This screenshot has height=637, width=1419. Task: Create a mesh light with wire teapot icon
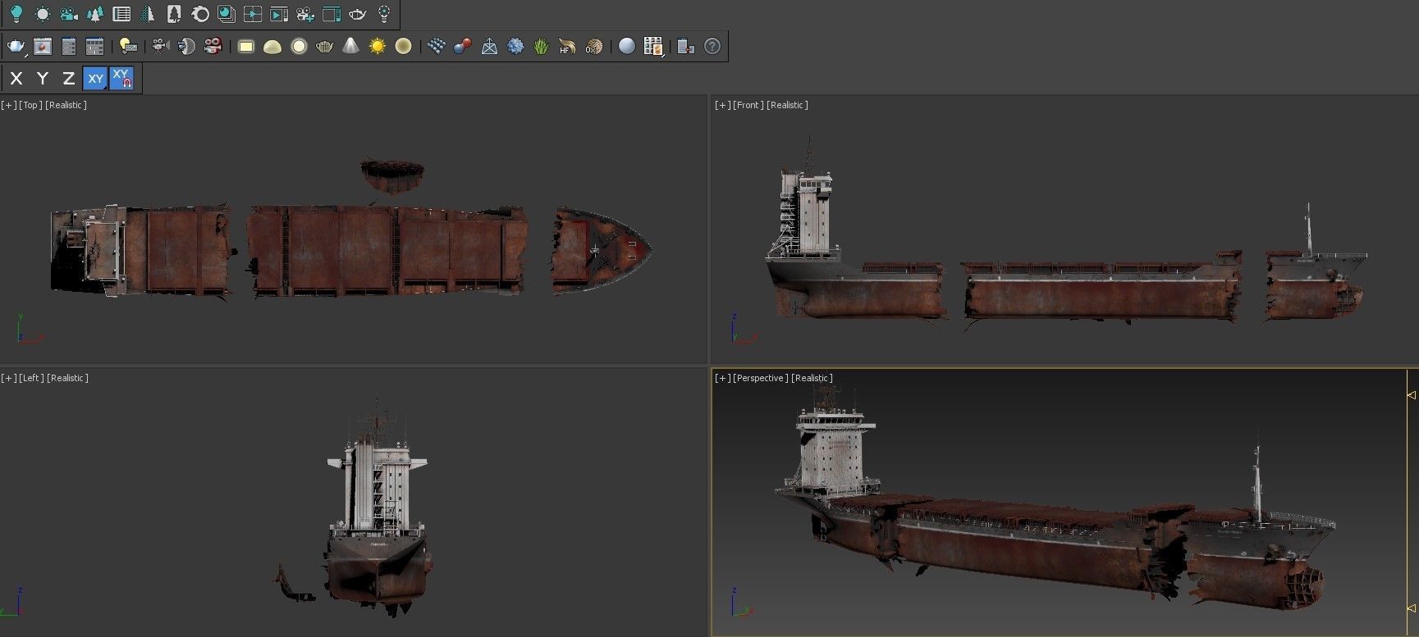325,47
